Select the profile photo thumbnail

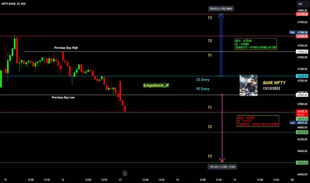click(248, 85)
